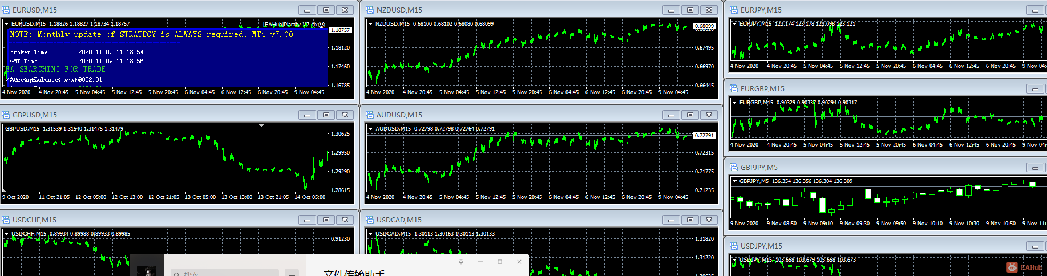Click the NOTE Monthly update message text
This screenshot has height=276, width=1047.
click(x=151, y=35)
